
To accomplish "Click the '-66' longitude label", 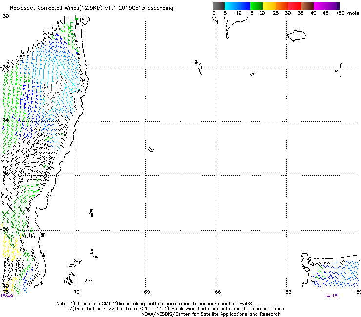I will 216,292.
